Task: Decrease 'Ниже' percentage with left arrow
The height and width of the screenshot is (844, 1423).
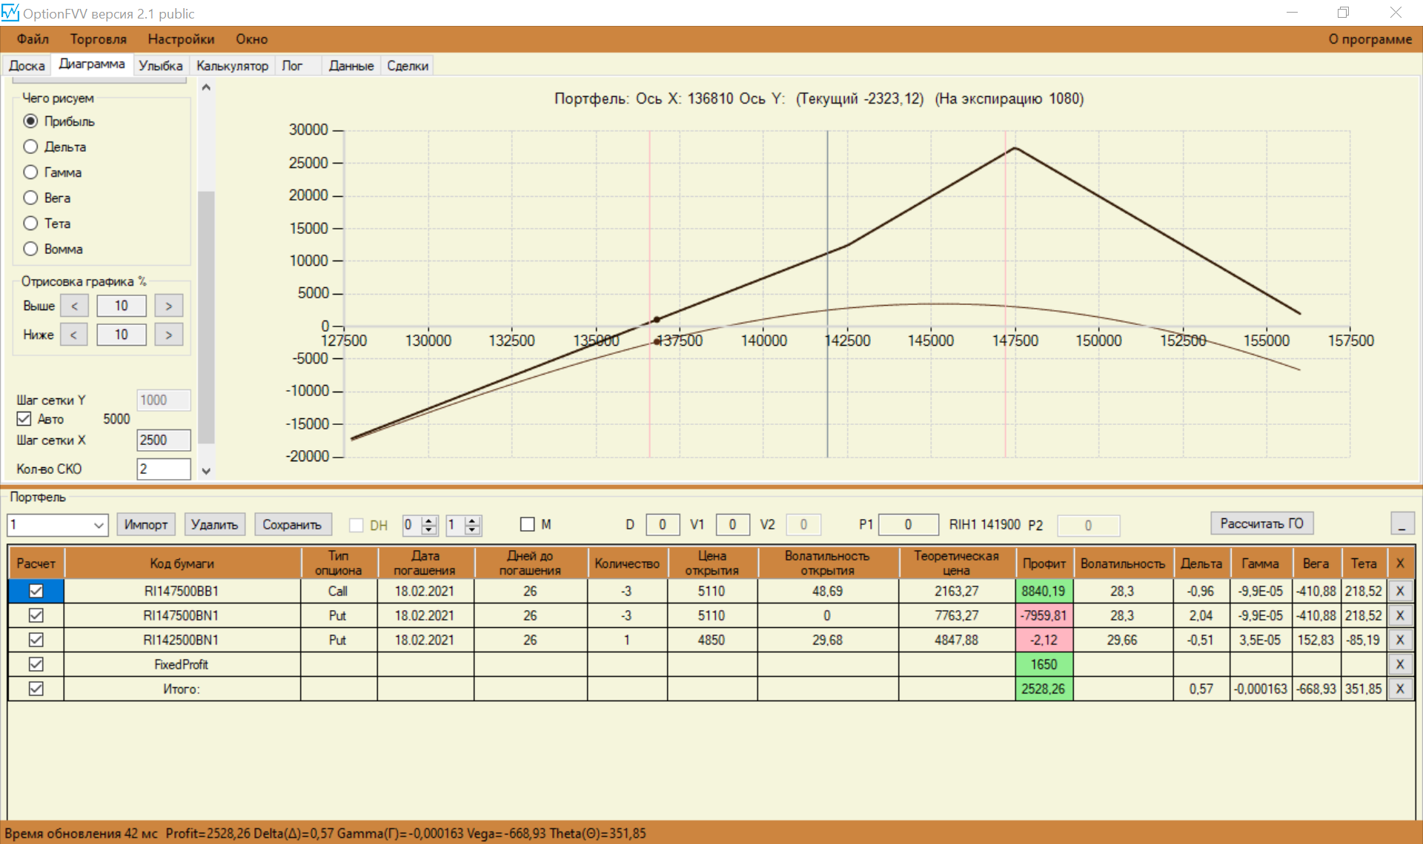Action: point(73,335)
